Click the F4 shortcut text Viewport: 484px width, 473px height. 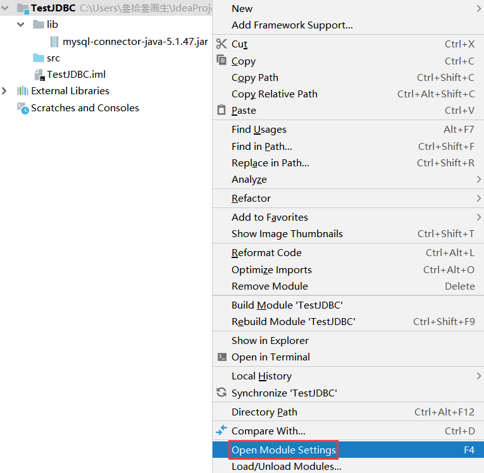pos(469,450)
